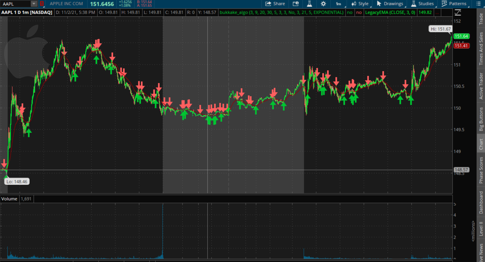Open the alert/news clipboard icon in toolbar
The height and width of the screenshot is (262, 485).
[296, 4]
